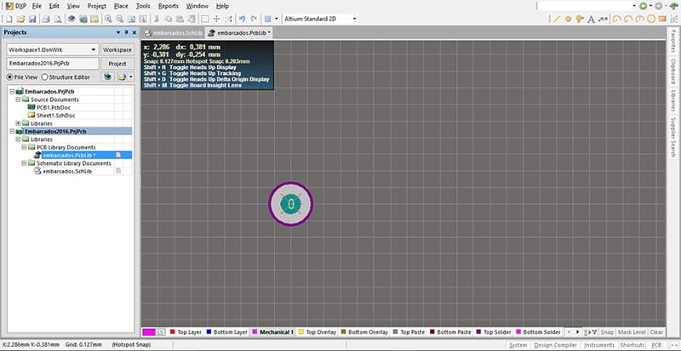Select the File View radio button

(x=10, y=76)
